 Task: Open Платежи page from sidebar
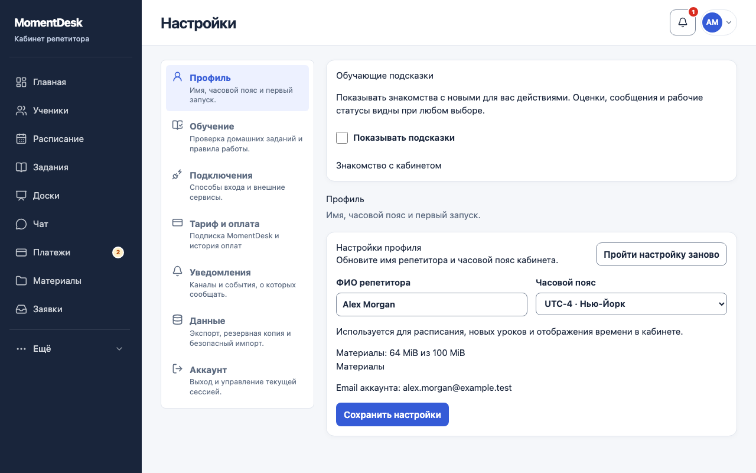pyautogui.click(x=71, y=252)
